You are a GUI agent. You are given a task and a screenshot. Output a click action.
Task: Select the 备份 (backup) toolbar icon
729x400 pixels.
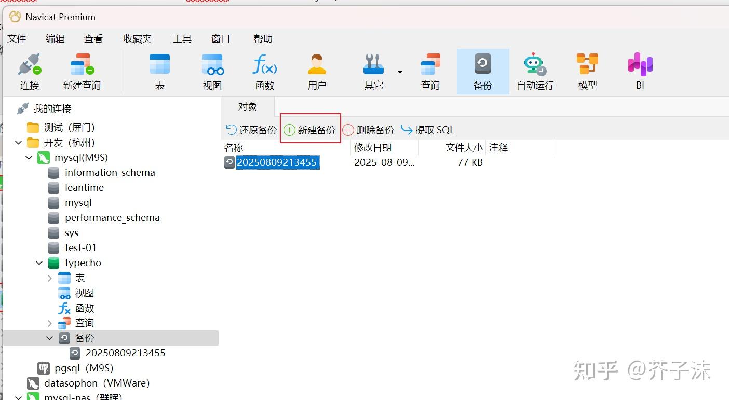coord(482,70)
